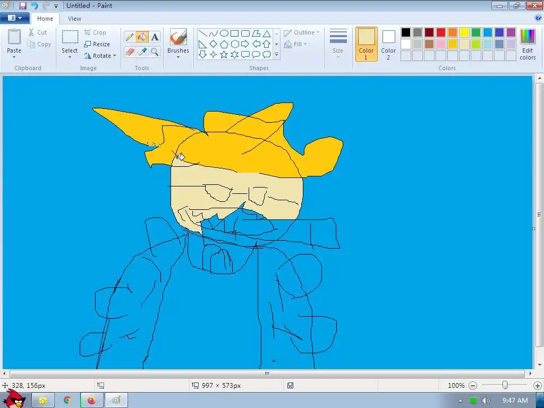
Task: Click the Save icon in title bar
Action: (x=22, y=5)
